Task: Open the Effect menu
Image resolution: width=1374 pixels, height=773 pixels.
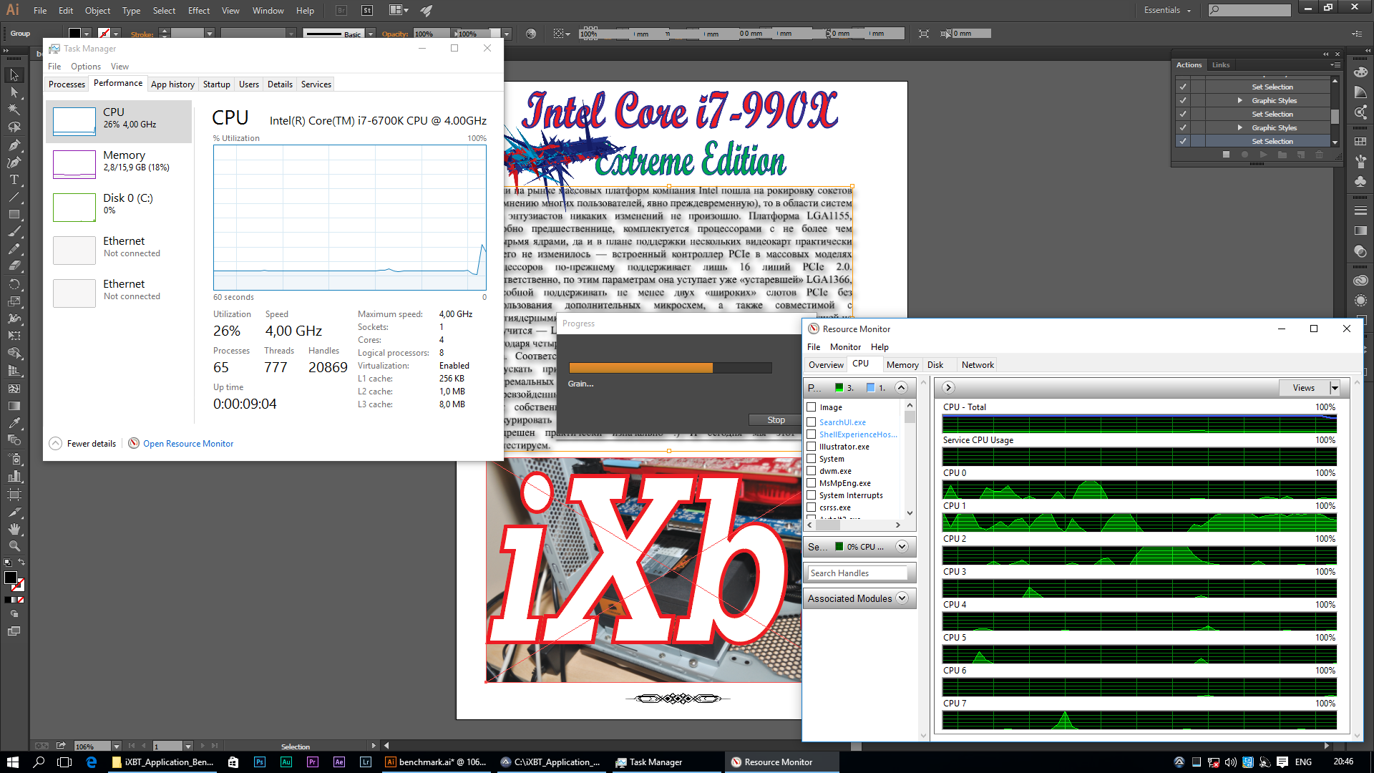Action: [198, 10]
